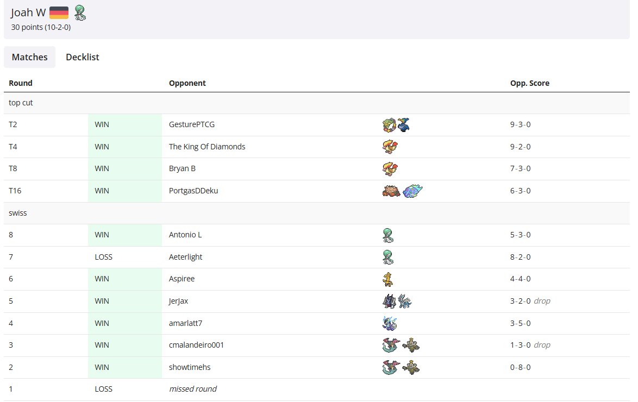The width and height of the screenshot is (638, 402).
Task: Click the 'drop' label in JerJax row
Action: click(x=542, y=301)
